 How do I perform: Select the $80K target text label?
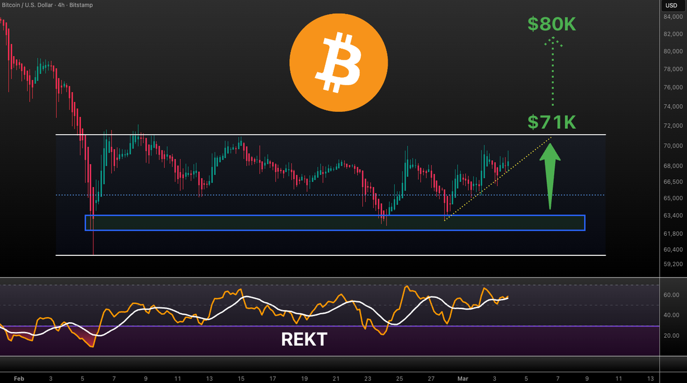click(x=552, y=24)
